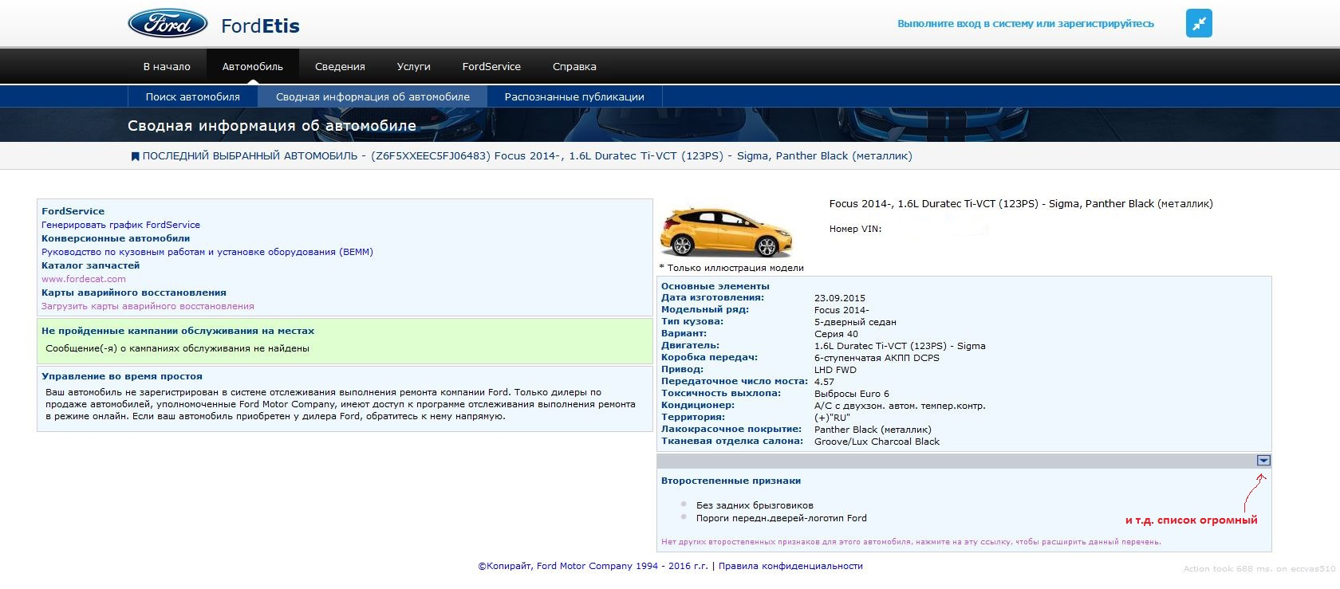The image size is (1340, 589).
Task: Select axle ratio value 4.57
Action: pos(824,382)
